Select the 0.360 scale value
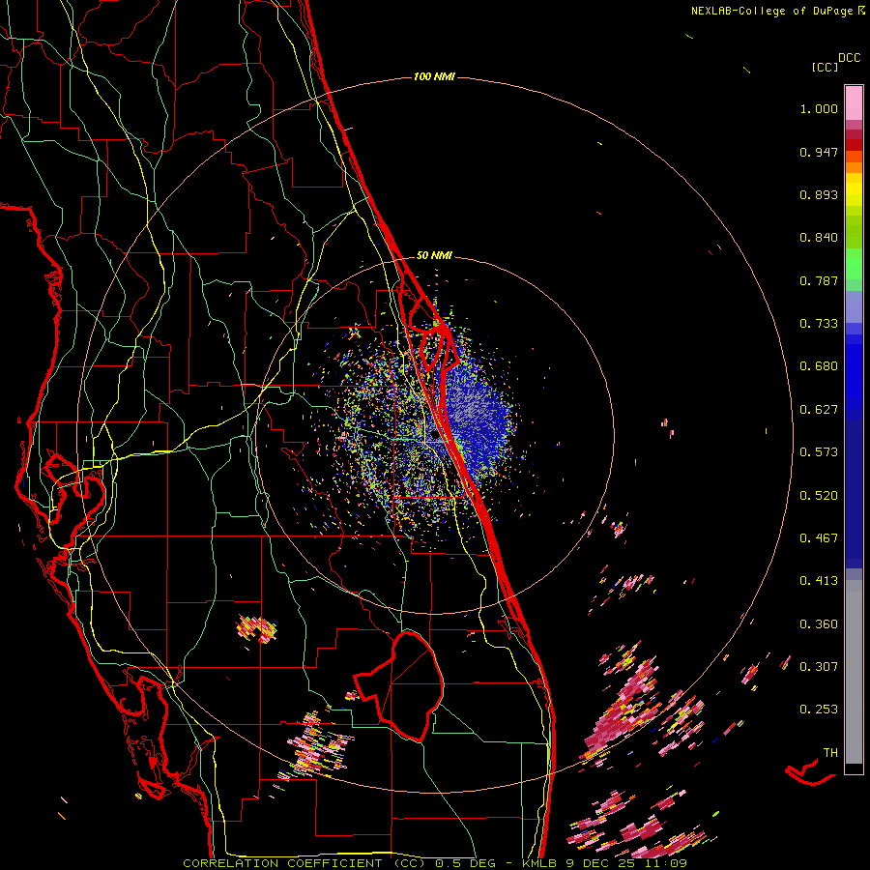Screen dimensions: 870x870 [819, 624]
